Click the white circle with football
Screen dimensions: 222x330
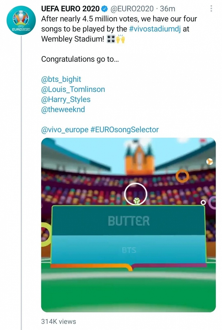click(135, 194)
